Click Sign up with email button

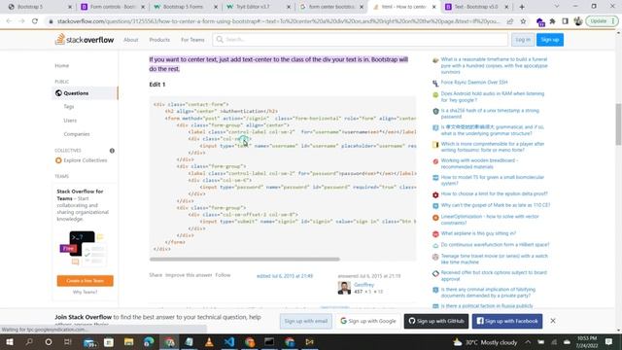[x=306, y=321]
